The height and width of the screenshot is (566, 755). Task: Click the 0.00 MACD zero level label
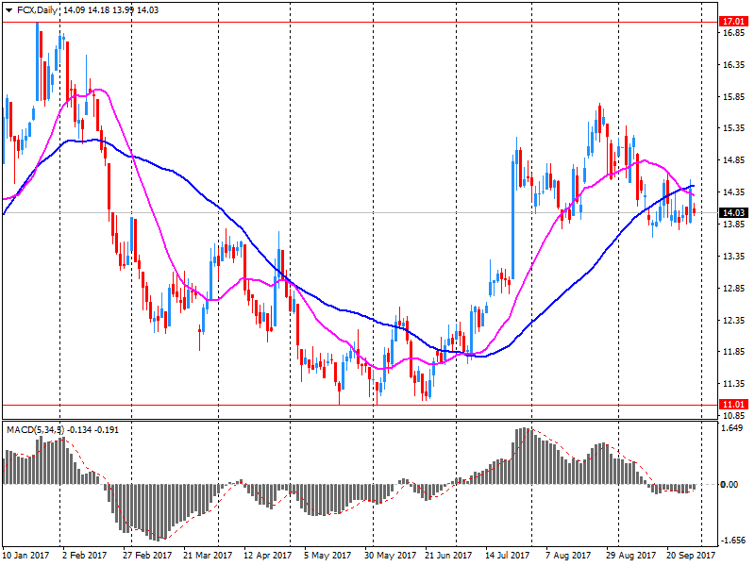coord(730,484)
